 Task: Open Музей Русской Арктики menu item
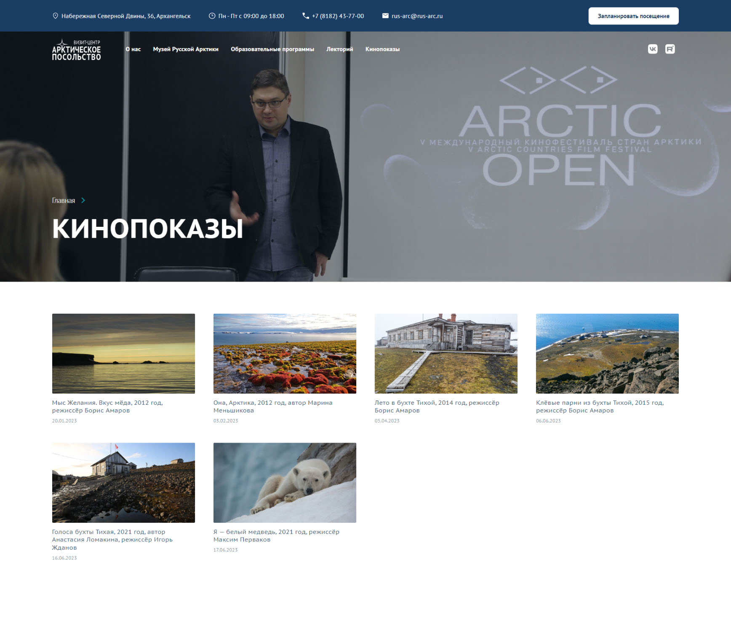(x=186, y=49)
